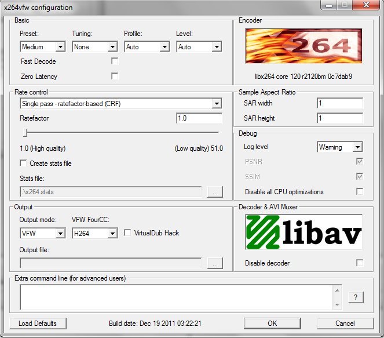The width and height of the screenshot is (384, 338).
Task: Click the Stats file path field
Action: pos(111,192)
